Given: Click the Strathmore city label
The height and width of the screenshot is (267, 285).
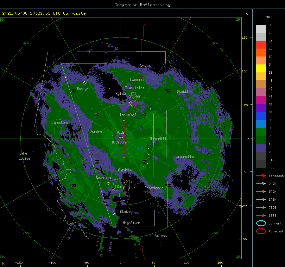Looking at the screenshot, I should (x=154, y=188).
